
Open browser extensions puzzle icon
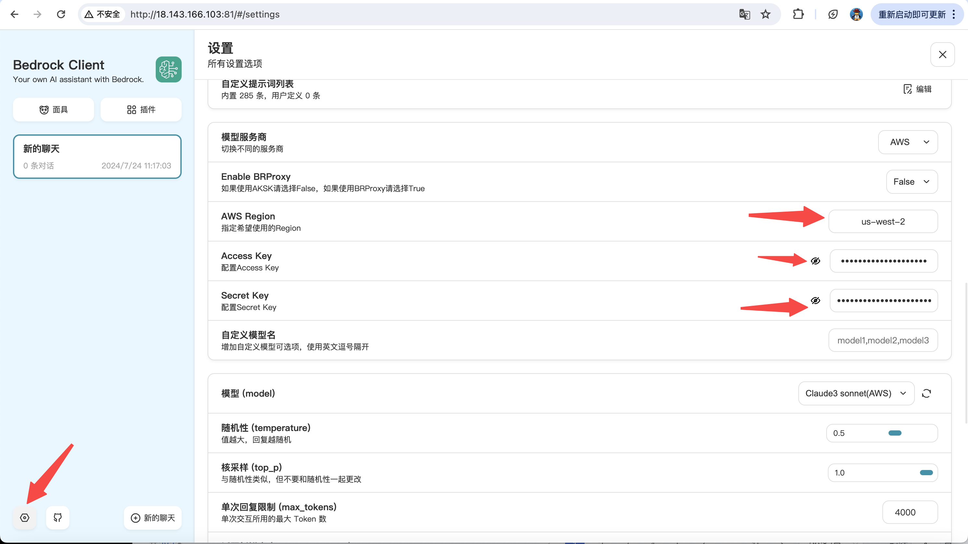click(798, 14)
